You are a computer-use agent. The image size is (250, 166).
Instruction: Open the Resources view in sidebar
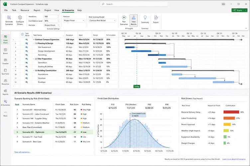pyautogui.click(x=5, y=82)
